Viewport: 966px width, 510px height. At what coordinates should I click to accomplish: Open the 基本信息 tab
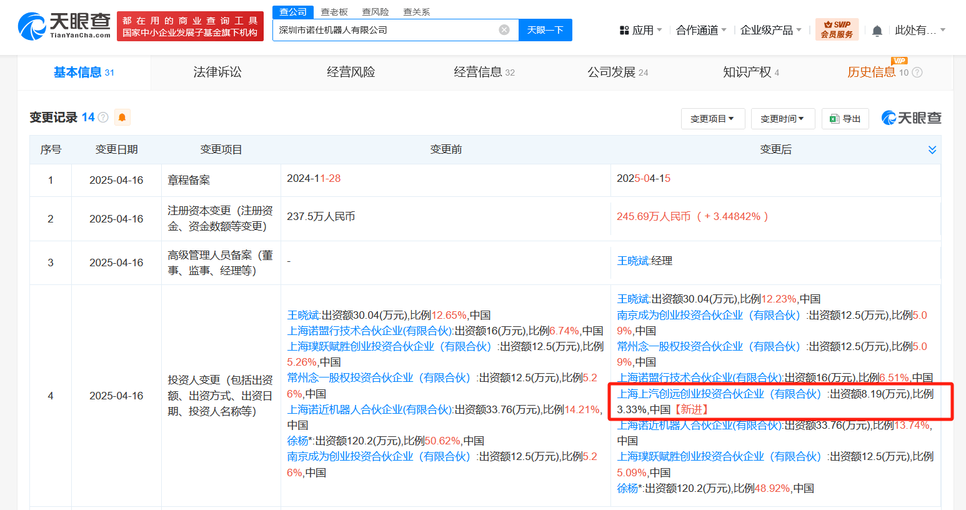pos(84,72)
